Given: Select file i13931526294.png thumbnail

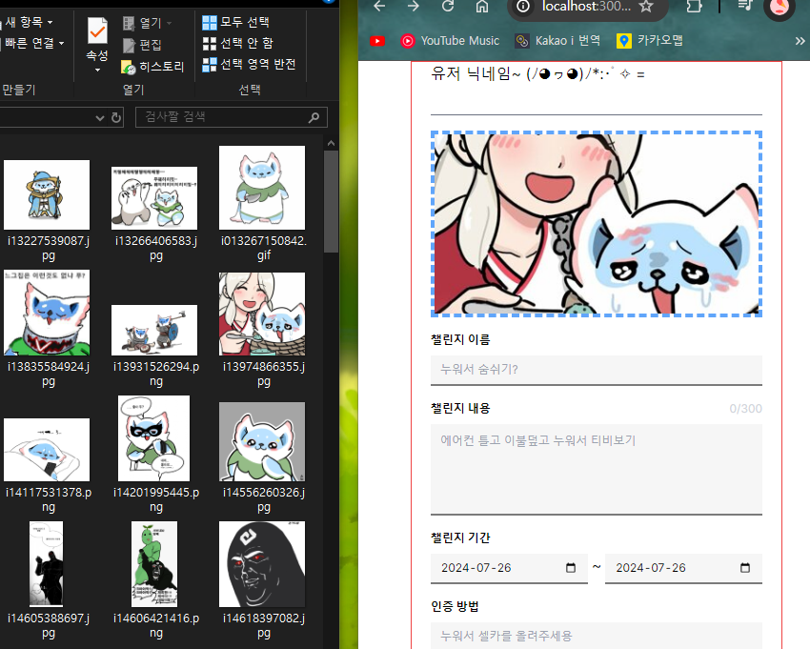Looking at the screenshot, I should [x=154, y=330].
